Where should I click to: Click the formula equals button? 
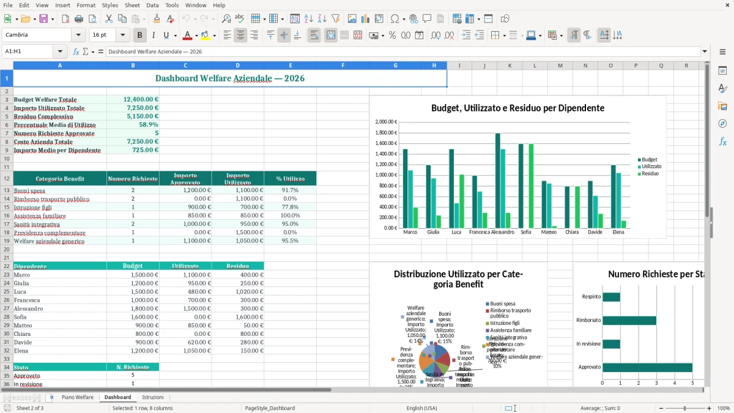point(100,51)
